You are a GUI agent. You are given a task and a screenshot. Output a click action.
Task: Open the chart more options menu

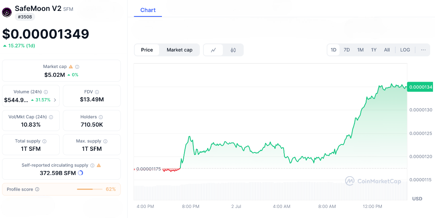423,50
